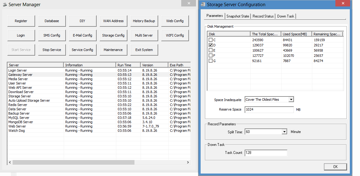The width and height of the screenshot is (360, 176).
Task: Tick the disk F checkbox
Action: tap(210, 56)
